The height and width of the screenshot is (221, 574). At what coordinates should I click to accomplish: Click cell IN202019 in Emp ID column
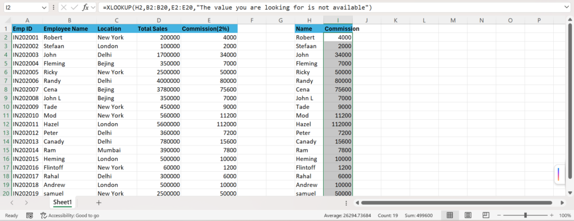pyautogui.click(x=27, y=194)
